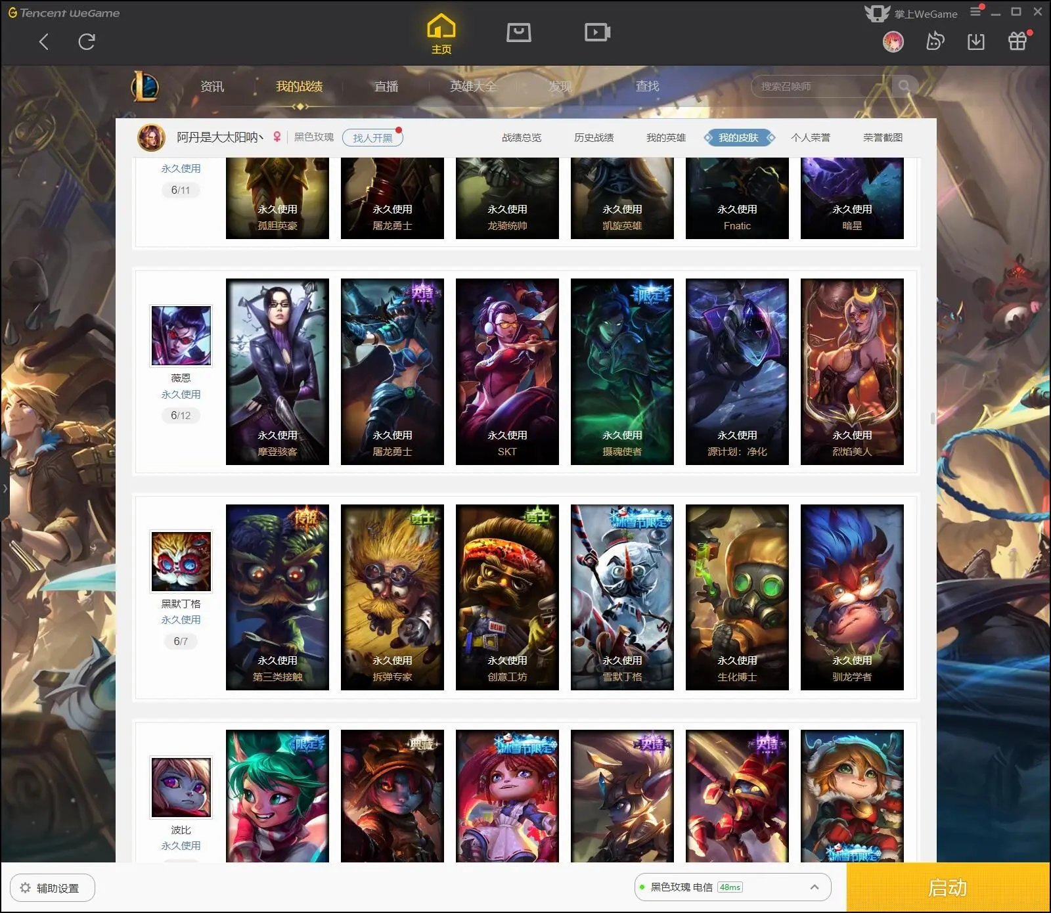The image size is (1051, 913).
Task: Open the 英雄大全 tab
Action: tap(473, 86)
